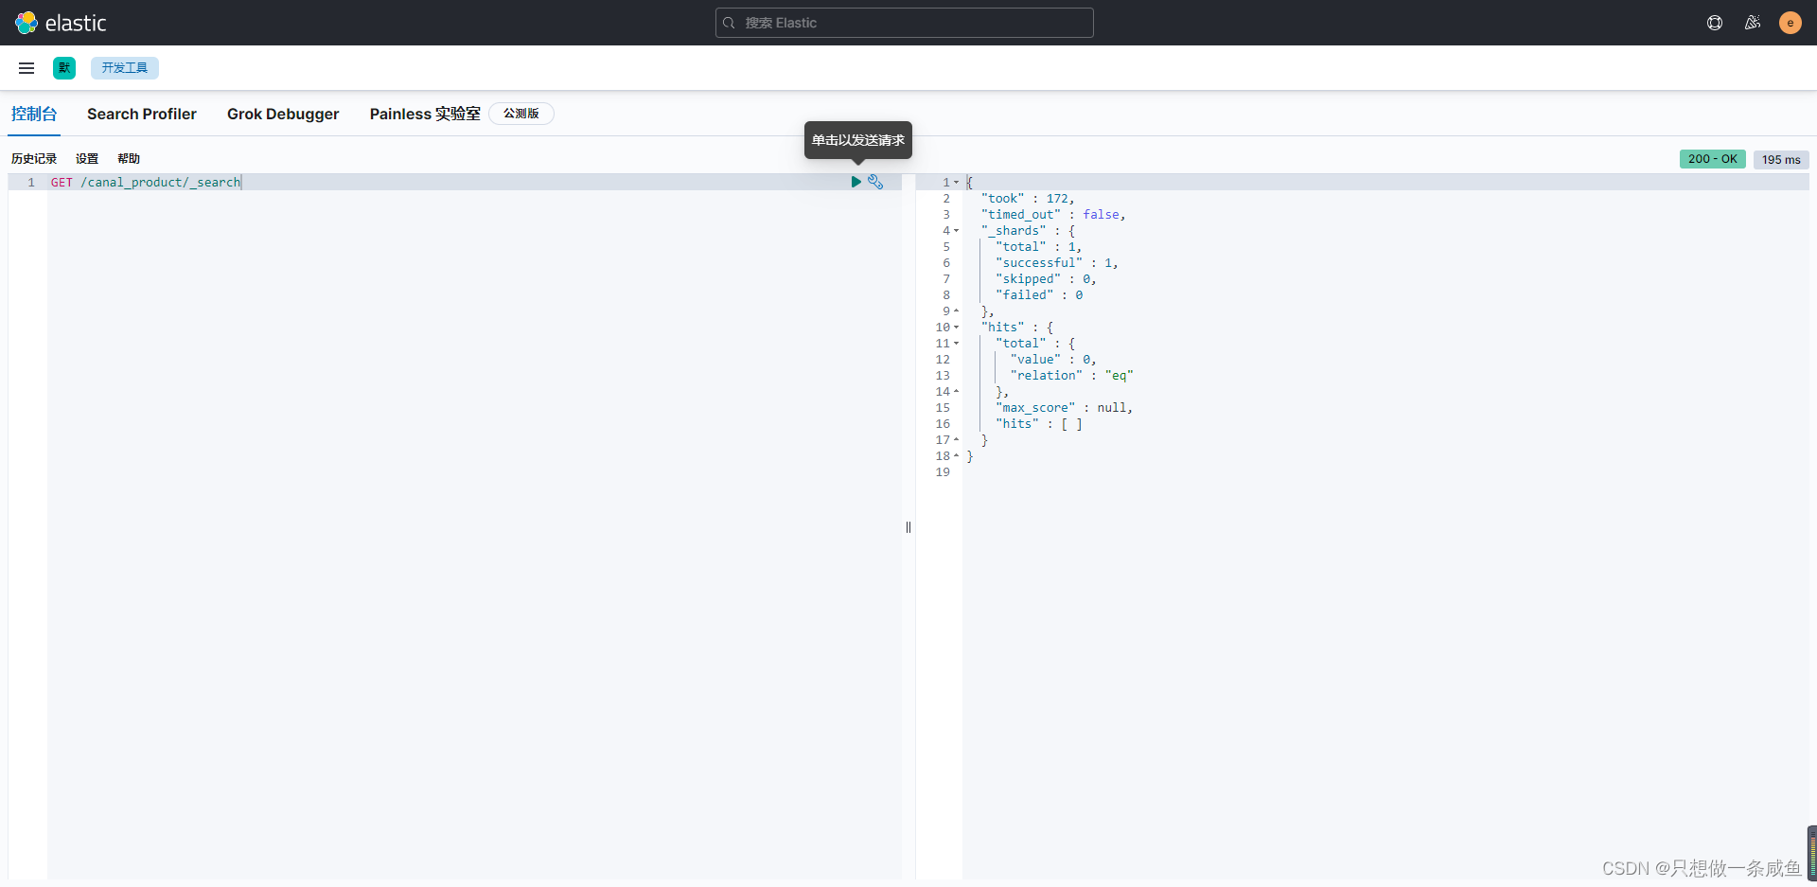Collapse the root object at line 1
Viewport: 1817px width, 887px height.
(957, 182)
